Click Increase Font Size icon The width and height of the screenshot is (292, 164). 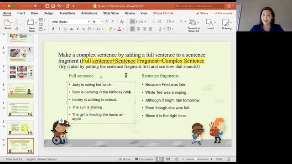(107, 21)
